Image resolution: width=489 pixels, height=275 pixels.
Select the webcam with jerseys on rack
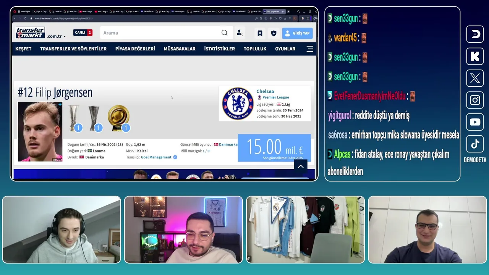(x=306, y=230)
